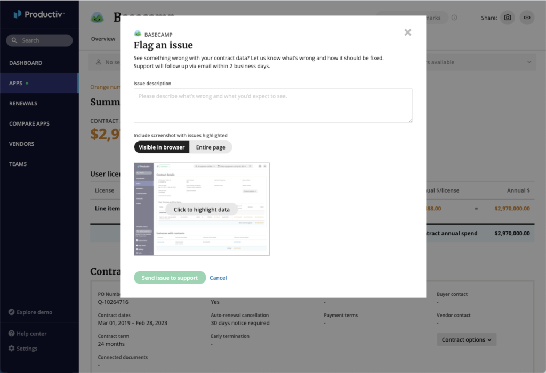Screen dimensions: 546x373
Task: Switch to the Overview tab
Action: [103, 39]
